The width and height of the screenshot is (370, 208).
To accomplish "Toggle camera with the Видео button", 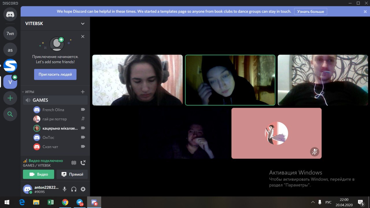I will click(x=38, y=174).
